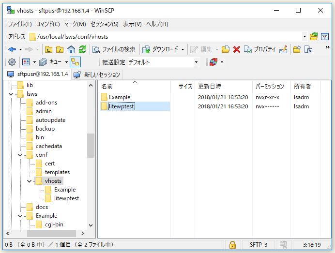Image resolution: width=335 pixels, height=253 pixels.
Task: Go to the home directory icon
Action: [x=71, y=49]
